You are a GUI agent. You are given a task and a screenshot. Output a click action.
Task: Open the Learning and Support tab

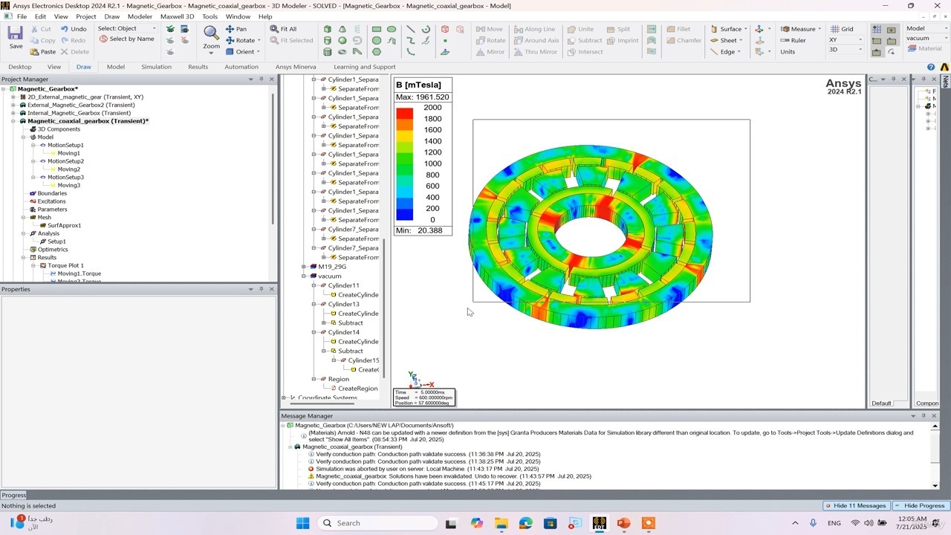pyautogui.click(x=365, y=67)
